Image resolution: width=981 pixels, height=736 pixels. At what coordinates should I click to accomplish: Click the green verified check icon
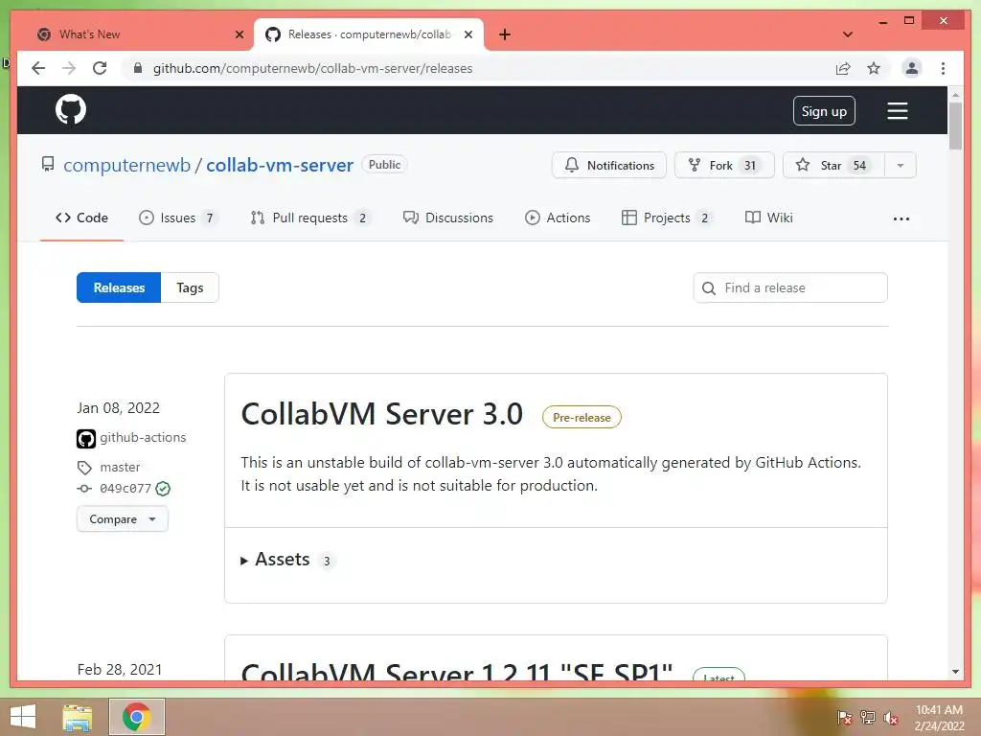tap(163, 489)
